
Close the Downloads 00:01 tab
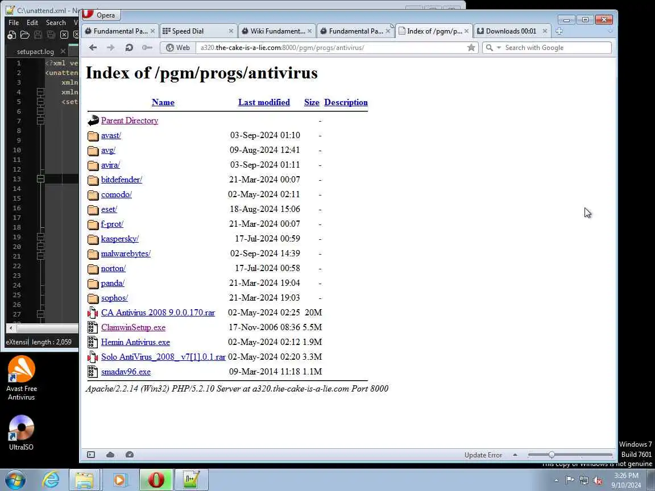tap(545, 31)
